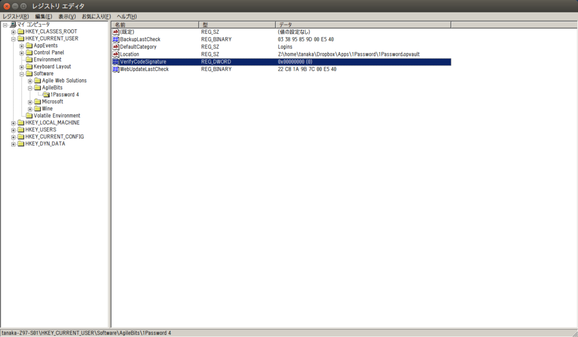Open the 表示(V) menu
The image size is (578, 337).
[x=67, y=16]
